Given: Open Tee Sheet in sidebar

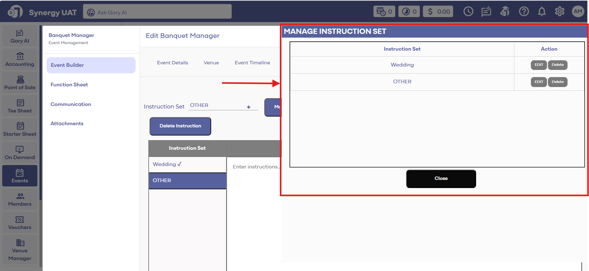Looking at the screenshot, I should click(x=20, y=106).
